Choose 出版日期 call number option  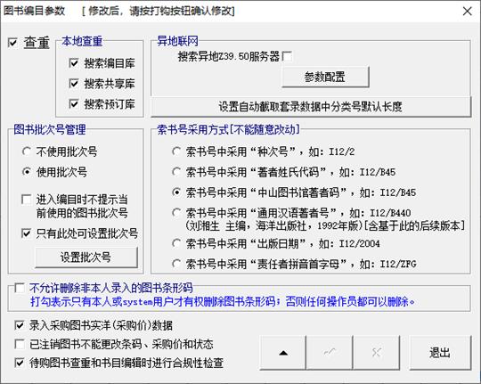pos(176,243)
